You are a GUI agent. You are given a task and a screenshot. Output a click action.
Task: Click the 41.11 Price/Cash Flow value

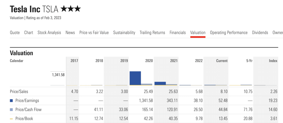click(99, 110)
